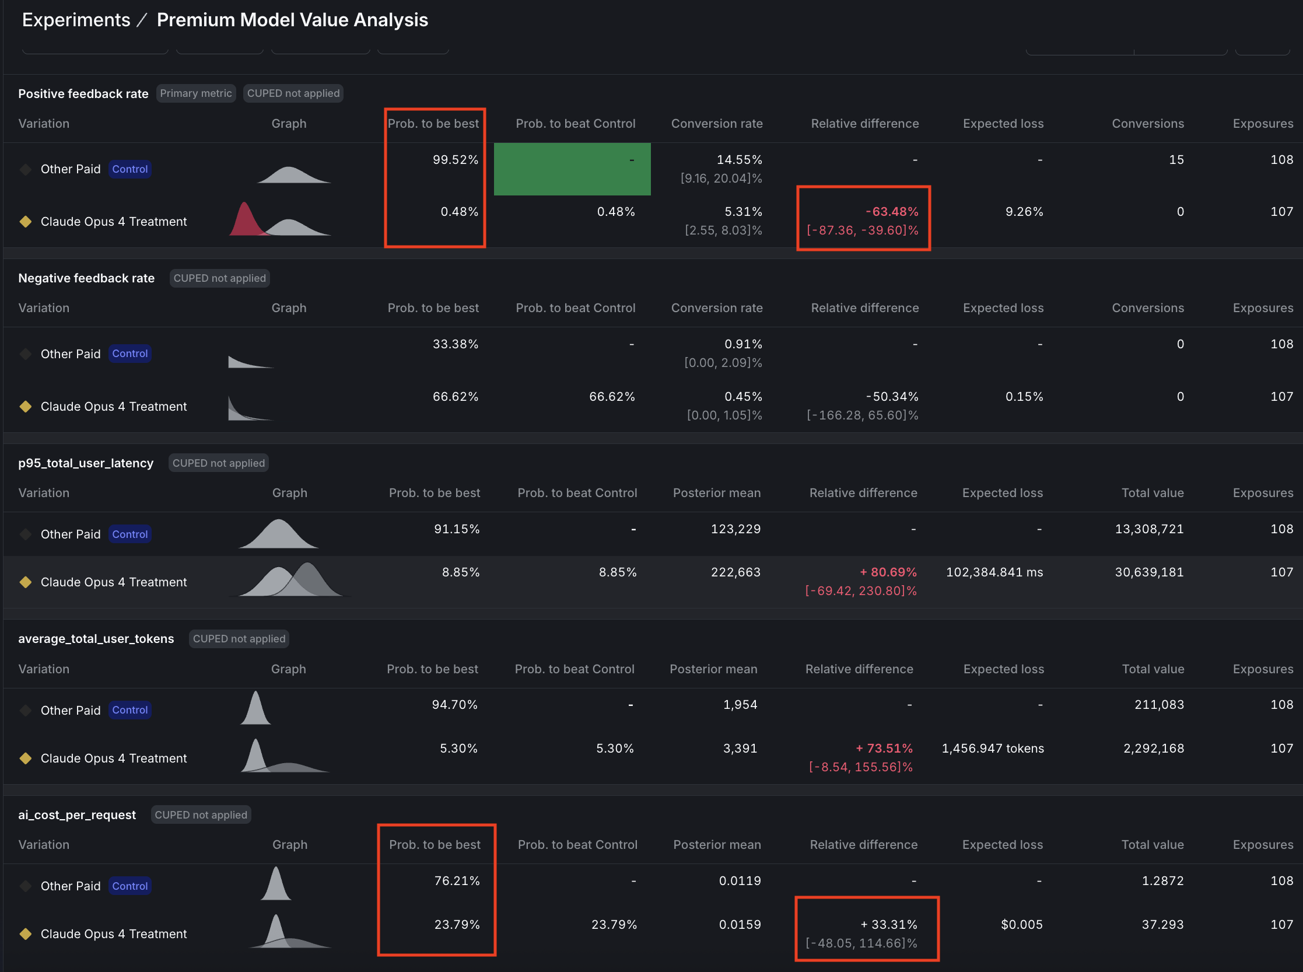
Task: Click the gray diamond in the Negative feedback rate section
Action: 25,354
